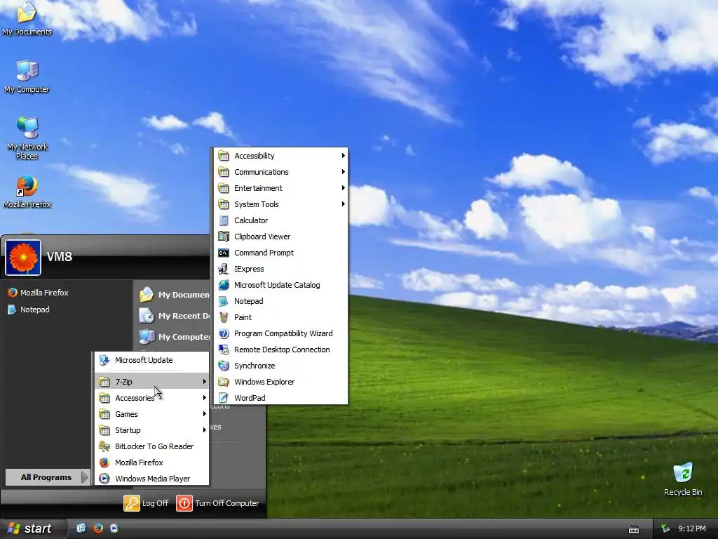
Task: Open pinned Mozilla Firefox in Start menu
Action: pos(39,293)
